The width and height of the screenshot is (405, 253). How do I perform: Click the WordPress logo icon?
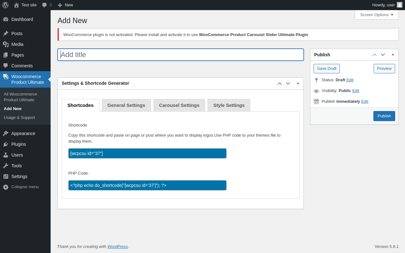tap(5, 5)
